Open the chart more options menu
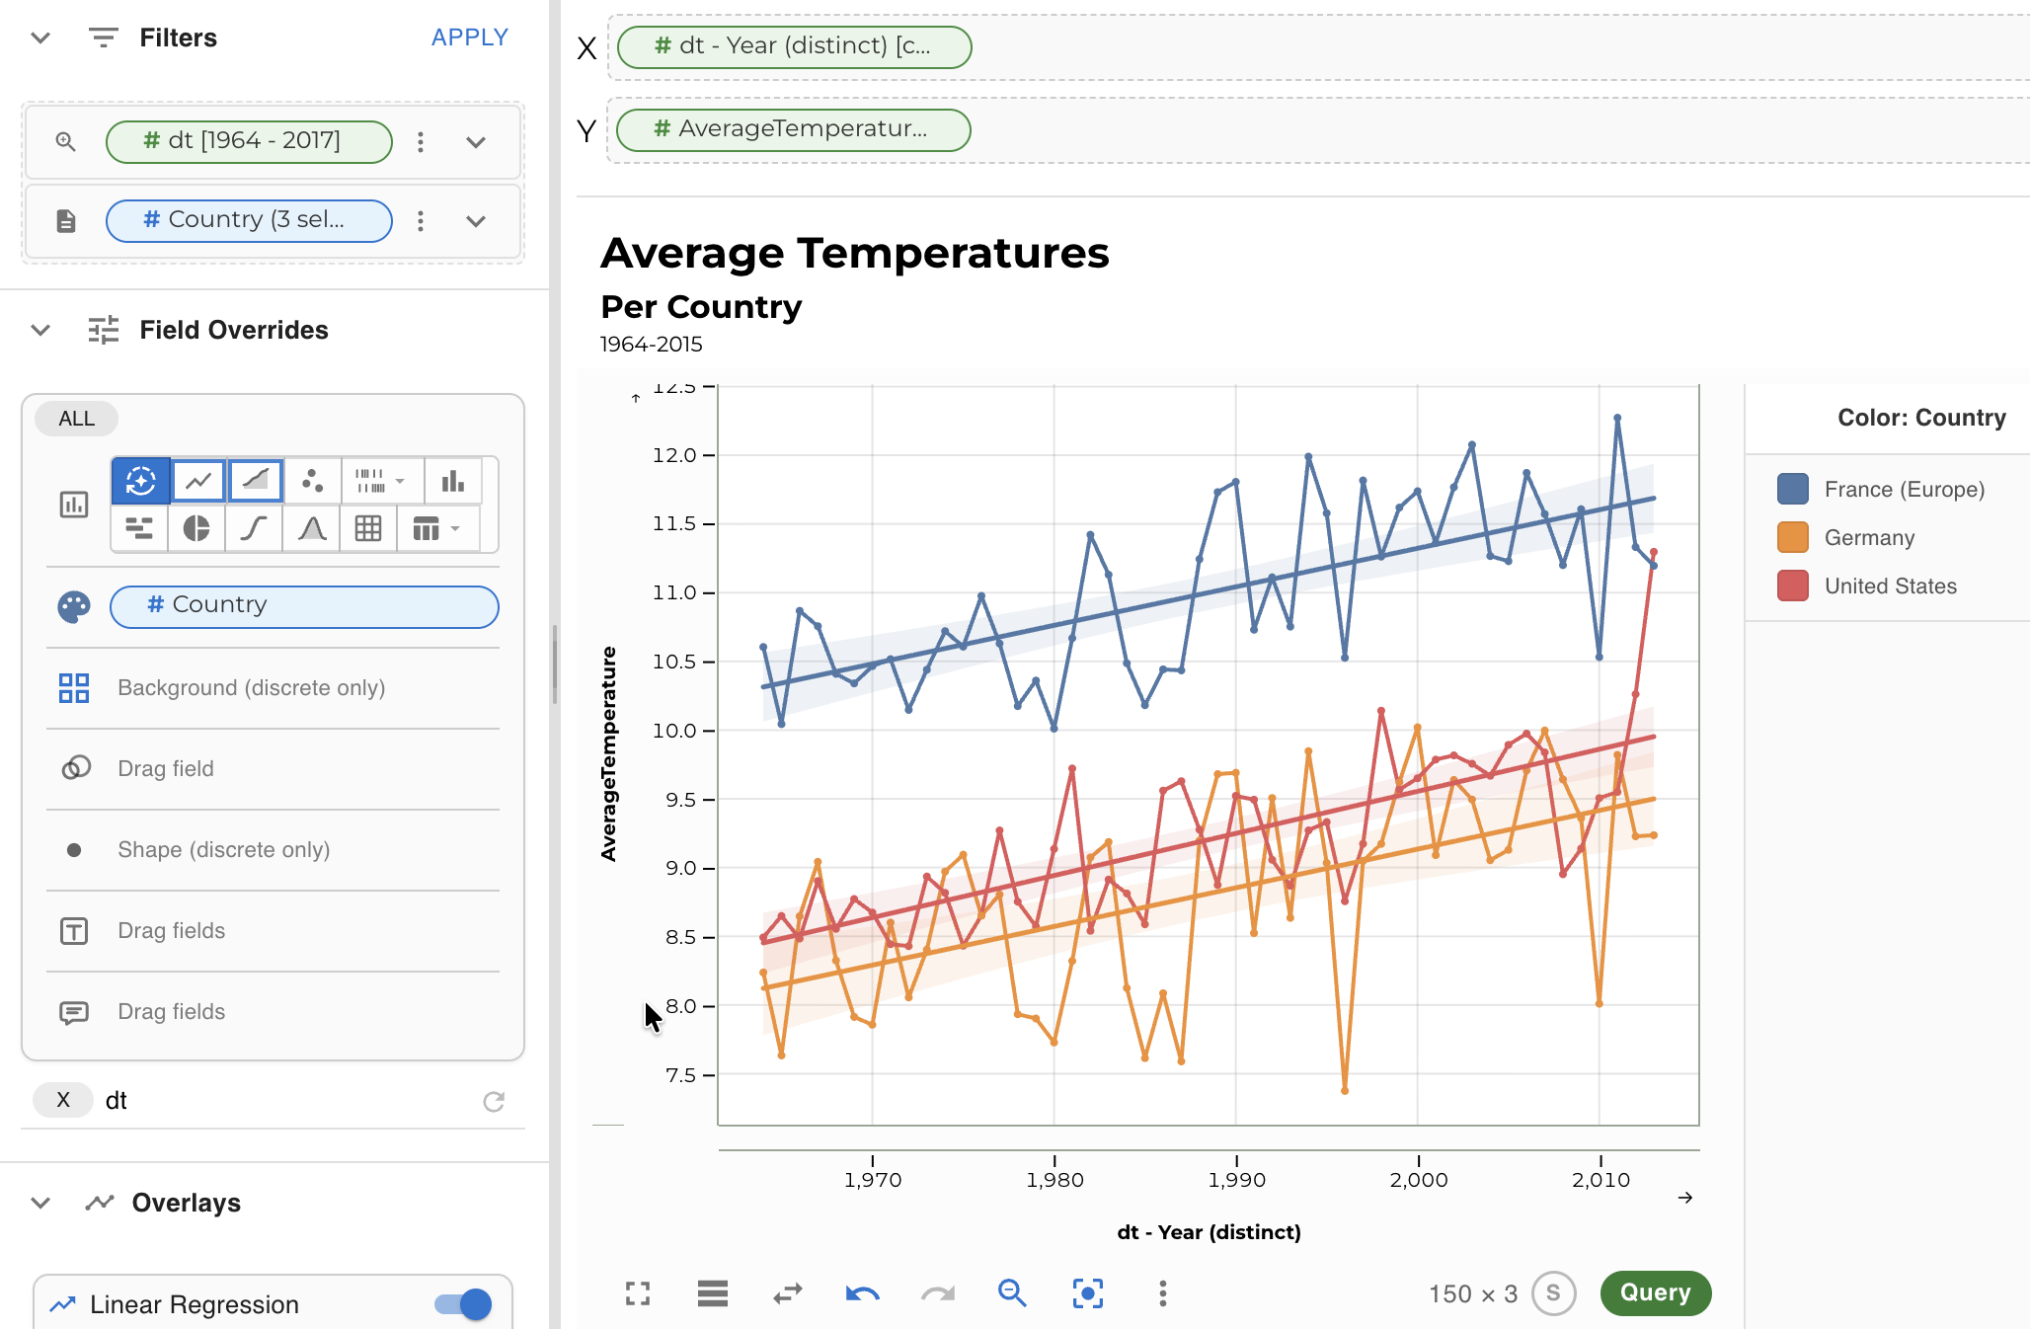 [1163, 1293]
